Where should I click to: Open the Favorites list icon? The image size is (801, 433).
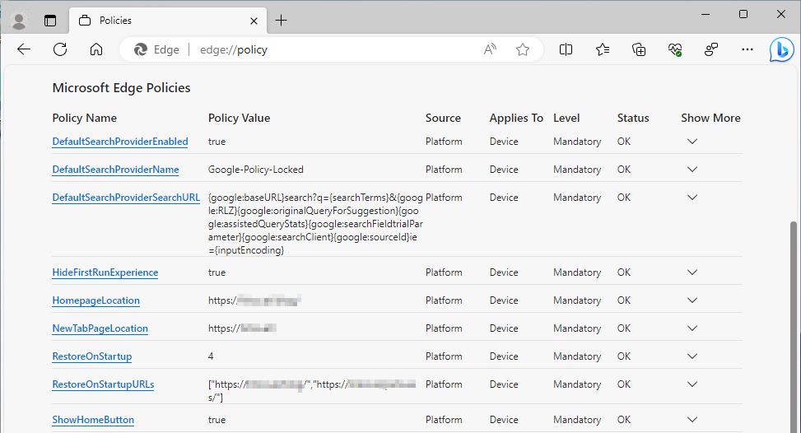coord(603,49)
